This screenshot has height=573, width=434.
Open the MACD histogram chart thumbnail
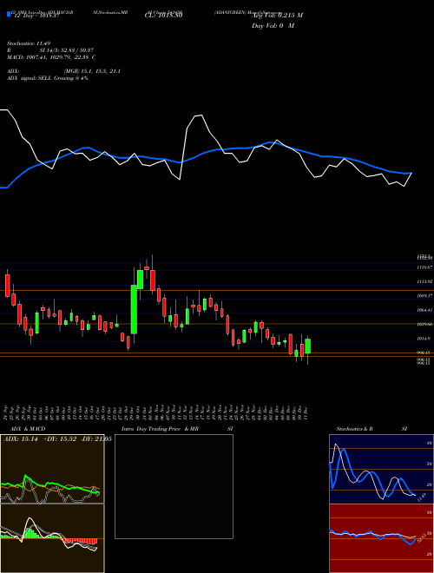tap(52, 538)
